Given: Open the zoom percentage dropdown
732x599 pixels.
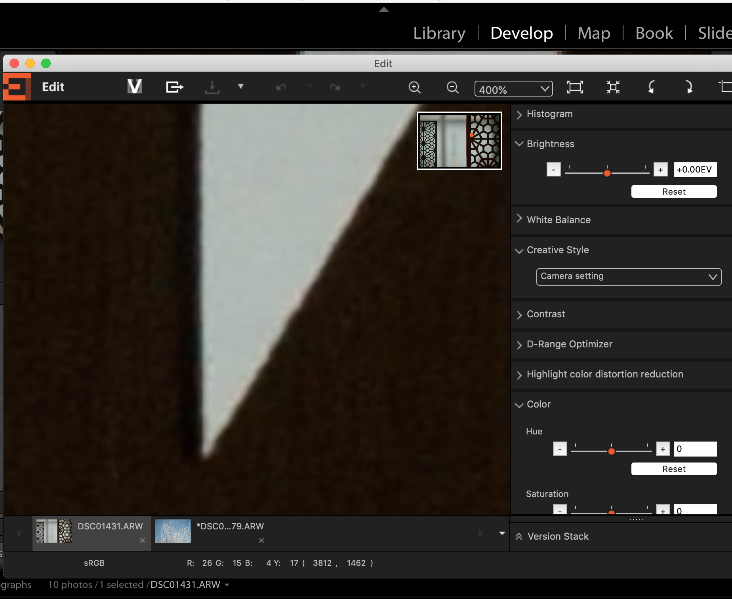Looking at the screenshot, I should point(513,89).
